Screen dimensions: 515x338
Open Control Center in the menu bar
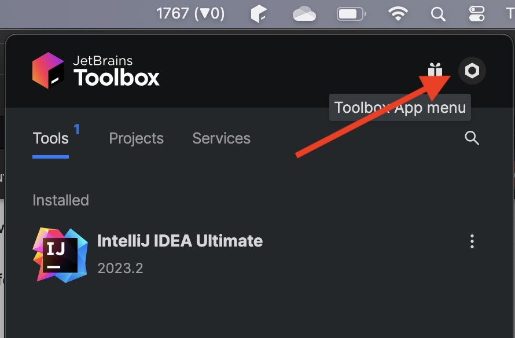coord(476,14)
